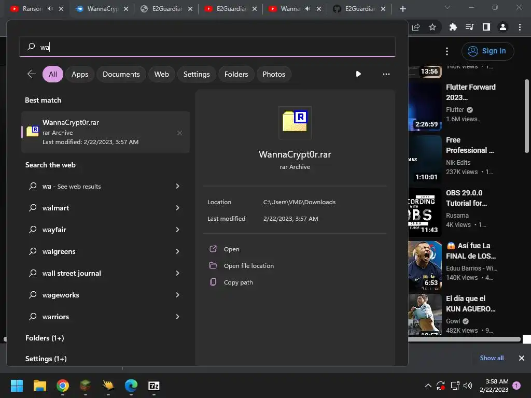Screen dimensions: 531x398
Task: Click Copy path action
Action: click(x=238, y=282)
